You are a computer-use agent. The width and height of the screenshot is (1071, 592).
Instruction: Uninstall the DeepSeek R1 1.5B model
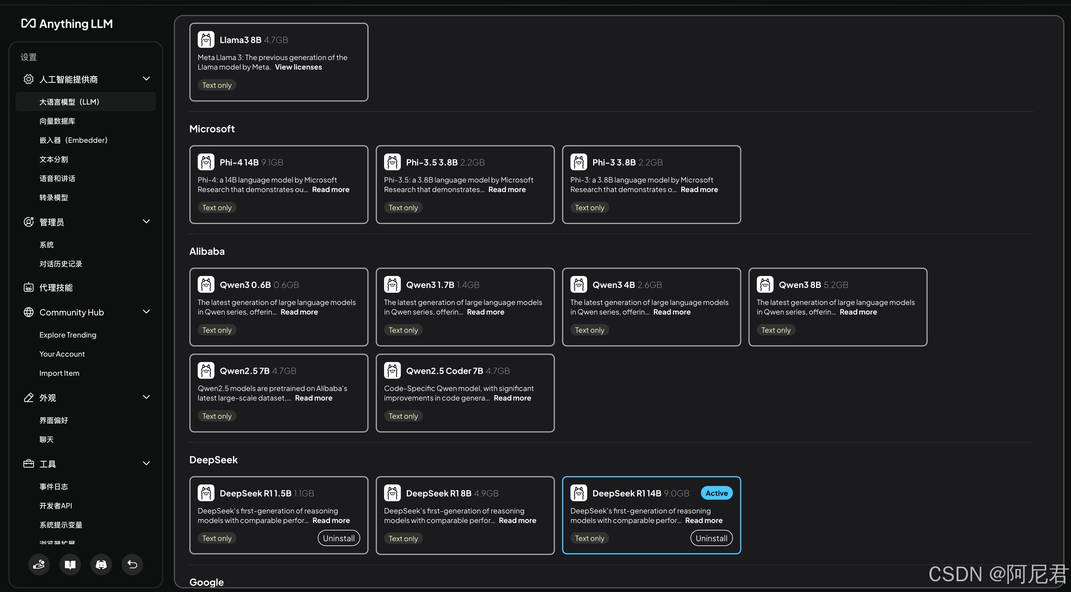[338, 538]
